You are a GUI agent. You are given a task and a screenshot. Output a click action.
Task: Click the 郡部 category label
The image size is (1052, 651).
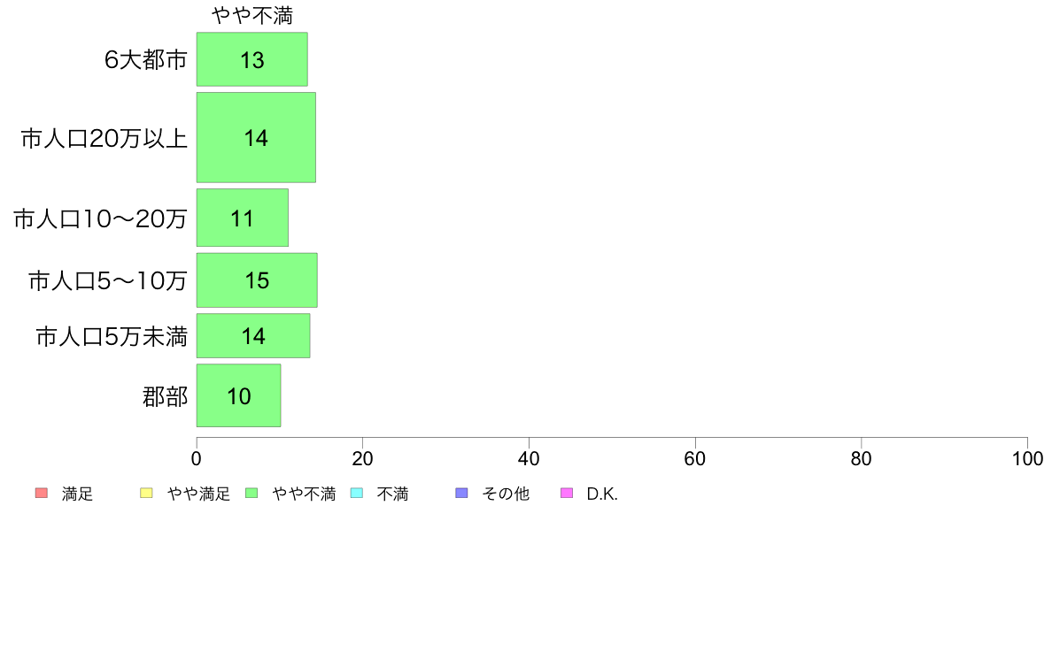click(165, 396)
